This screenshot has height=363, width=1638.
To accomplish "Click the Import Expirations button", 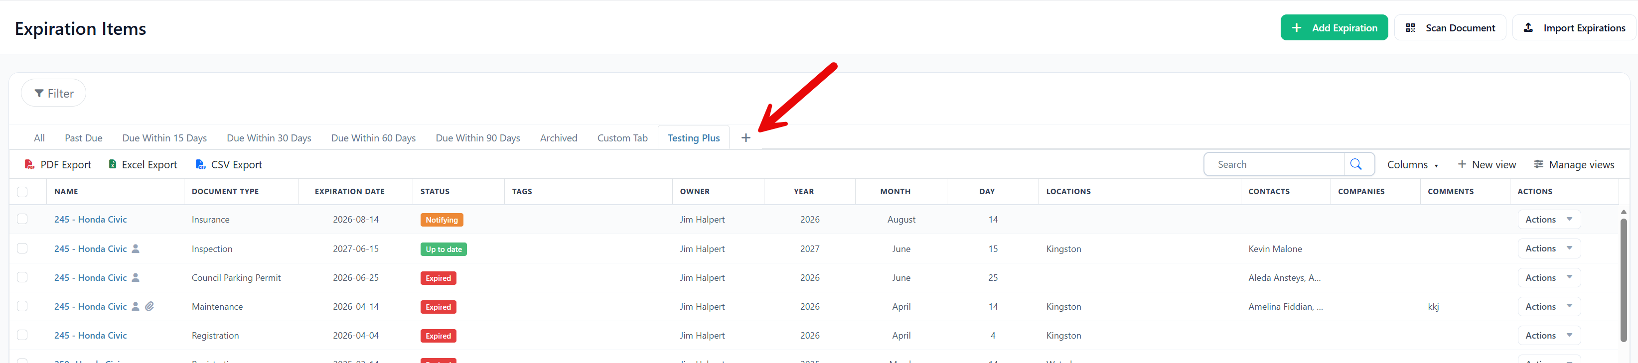I will pyautogui.click(x=1574, y=27).
